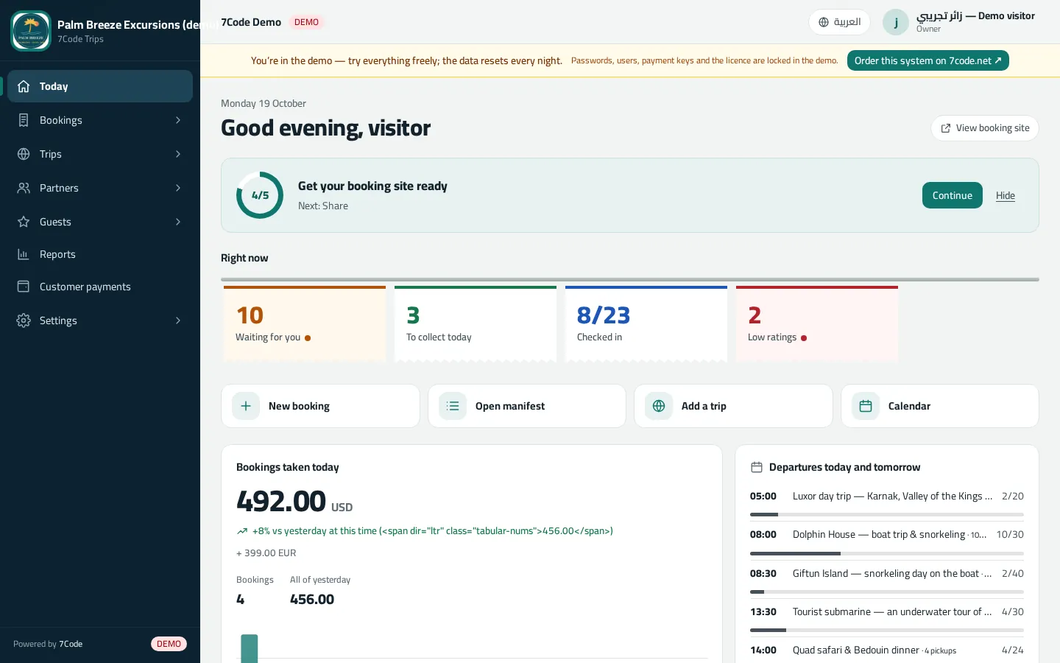Click the Guests star icon
Viewport: 1060px width, 663px height.
point(24,222)
